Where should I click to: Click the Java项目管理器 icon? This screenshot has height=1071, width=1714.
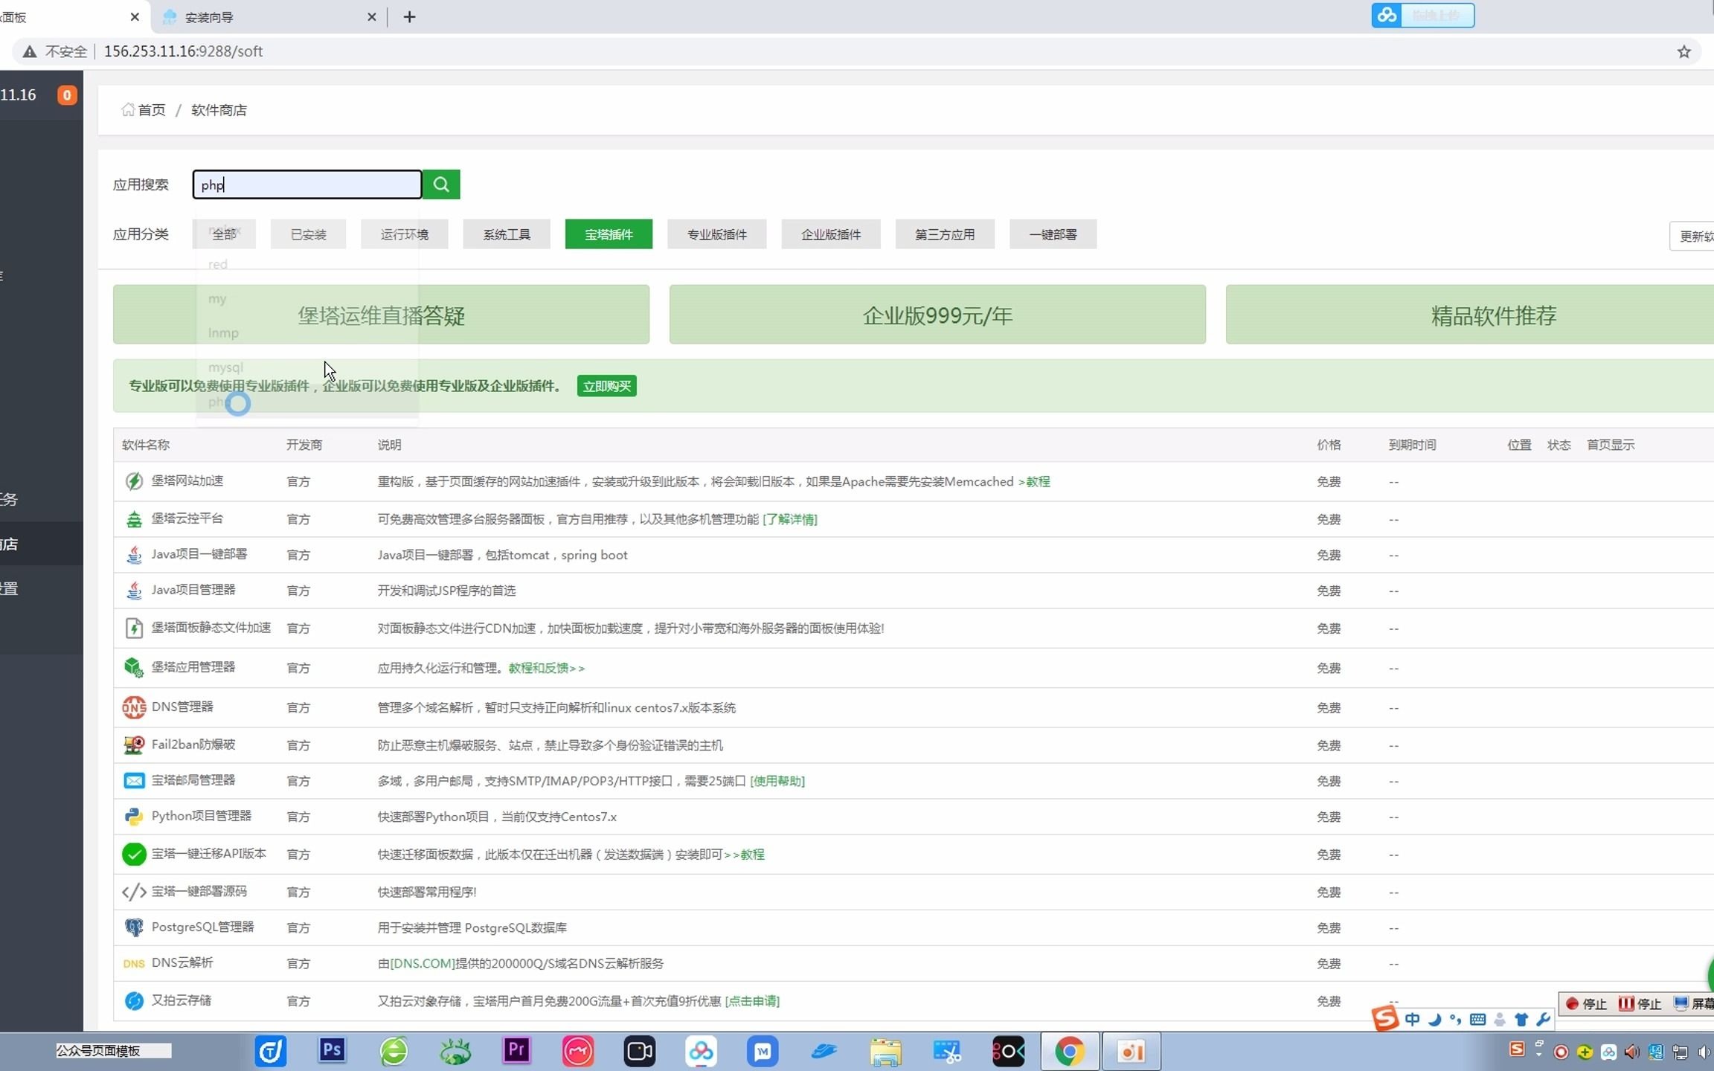pyautogui.click(x=134, y=591)
